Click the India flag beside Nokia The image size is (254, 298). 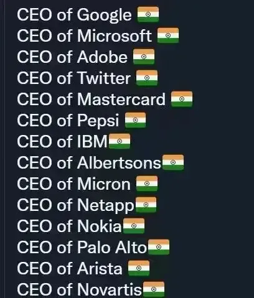coord(134,226)
